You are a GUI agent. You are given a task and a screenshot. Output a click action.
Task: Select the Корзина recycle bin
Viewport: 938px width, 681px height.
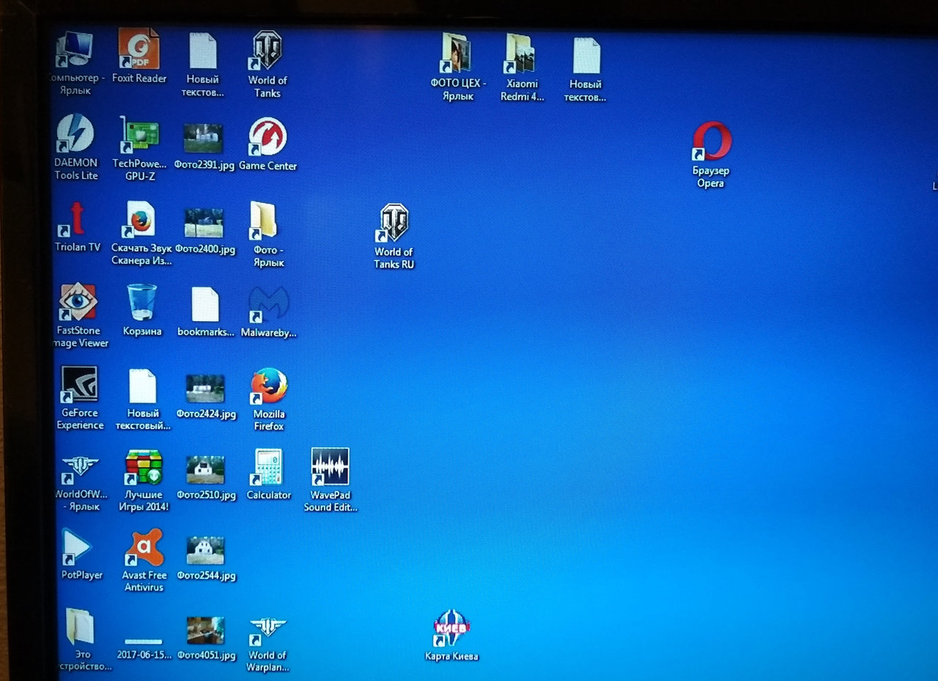click(142, 303)
